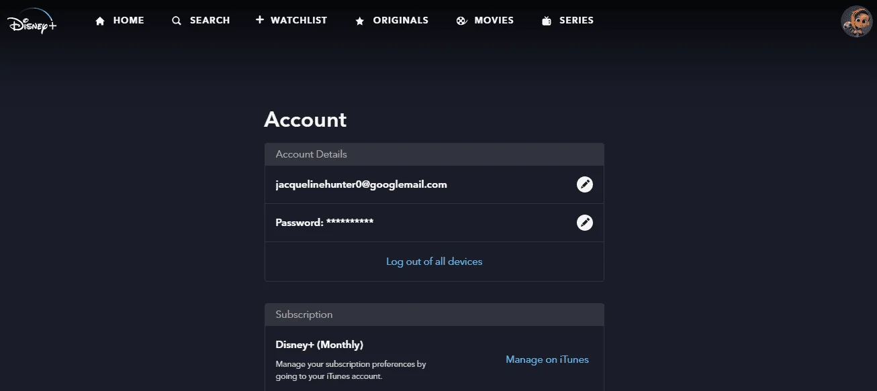
Task: Click Log out of all devices
Action: pyautogui.click(x=434, y=262)
